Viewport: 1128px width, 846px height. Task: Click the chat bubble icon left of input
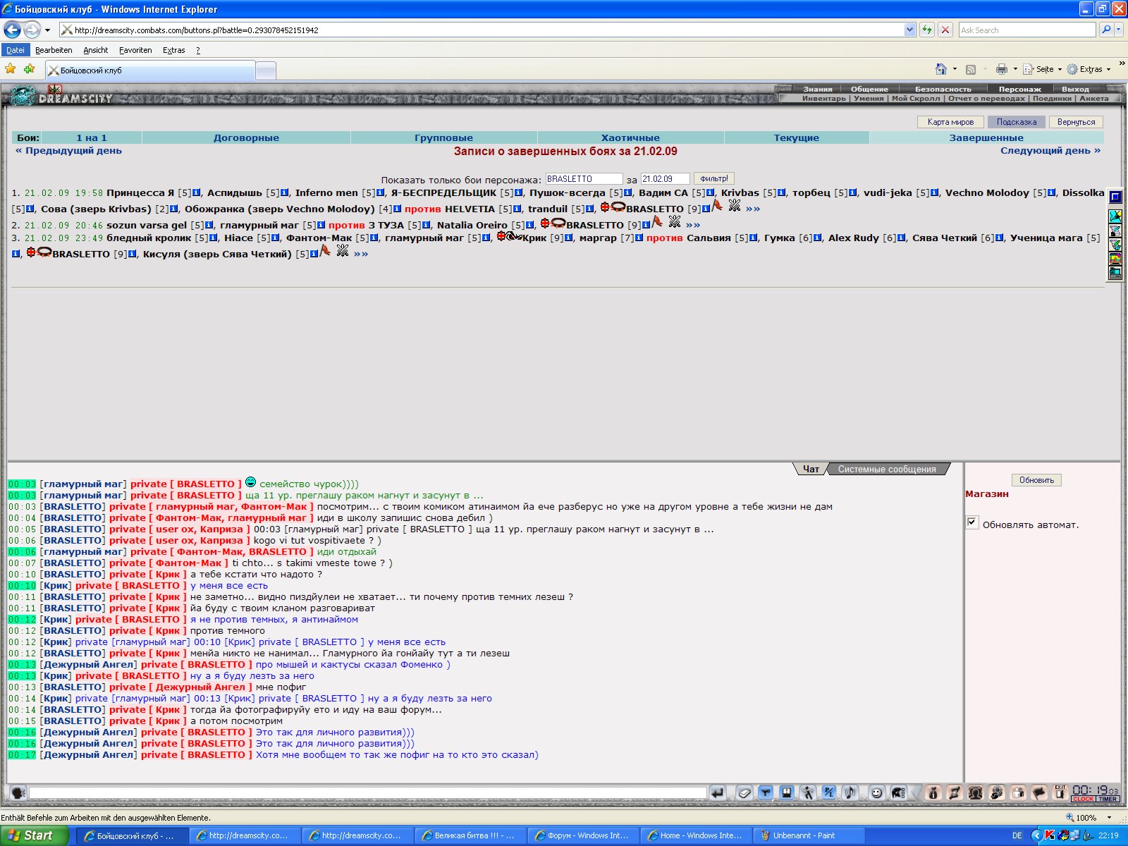click(x=19, y=792)
